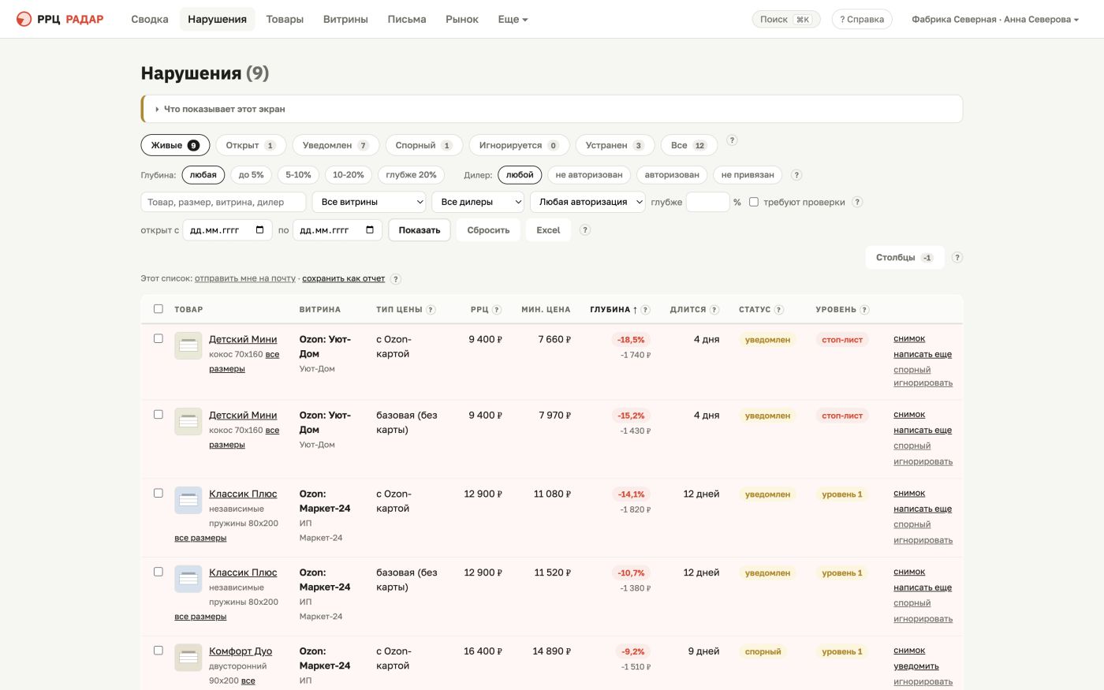Toggle select-all checkbox in table header
1104x690 pixels.
pos(158,309)
